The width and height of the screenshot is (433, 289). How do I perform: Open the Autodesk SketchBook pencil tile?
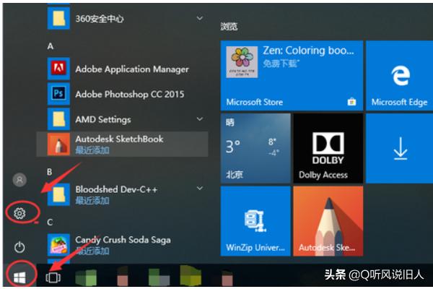[x=328, y=221]
